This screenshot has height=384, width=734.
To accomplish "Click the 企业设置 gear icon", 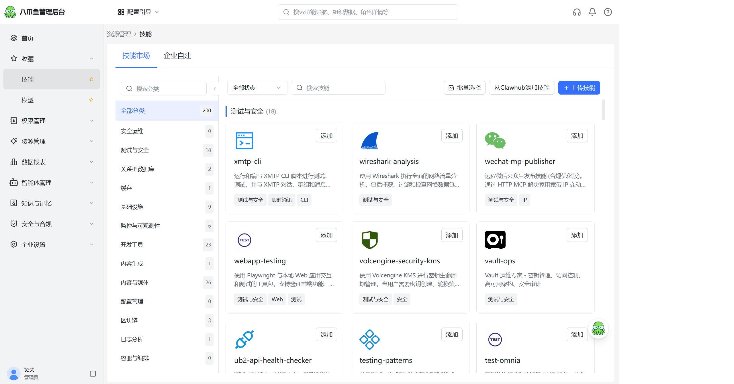I will (x=14, y=244).
